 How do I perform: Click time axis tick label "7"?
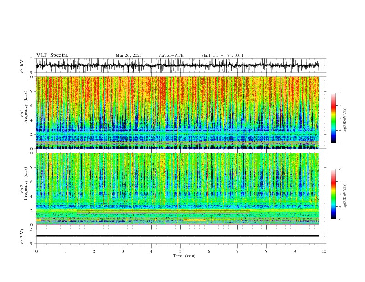tap(238, 251)
